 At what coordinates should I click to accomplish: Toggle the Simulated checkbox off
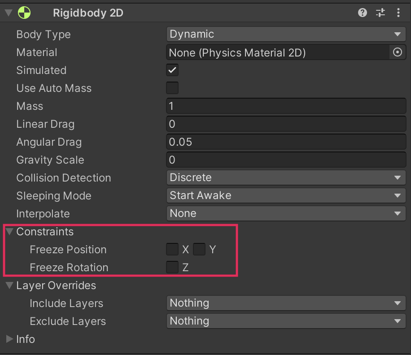[x=172, y=70]
